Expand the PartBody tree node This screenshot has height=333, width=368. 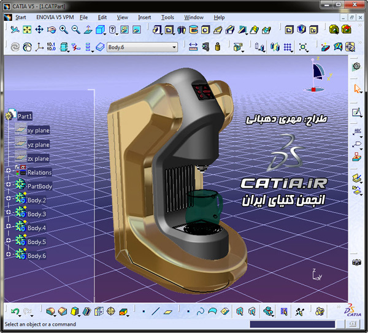pyautogui.click(x=9, y=185)
